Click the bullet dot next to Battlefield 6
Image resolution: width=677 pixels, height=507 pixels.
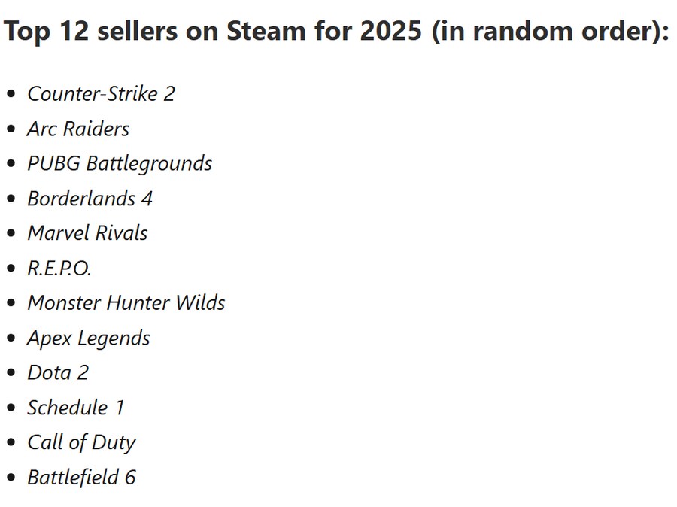pos(11,478)
